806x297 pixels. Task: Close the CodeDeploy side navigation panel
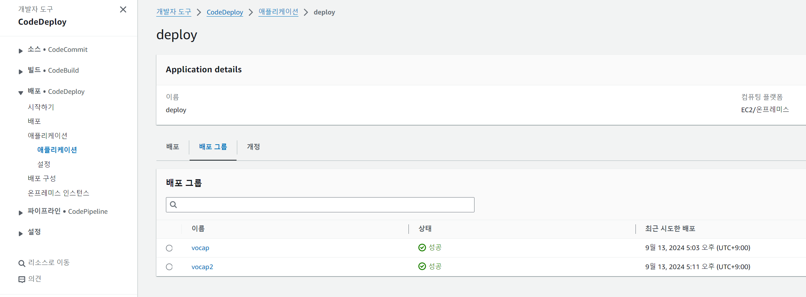click(123, 10)
